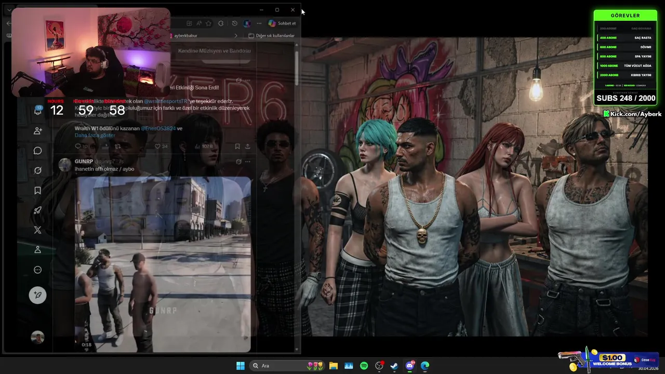Click 'SUBS 248 / 2000' counter text
Viewport: 665px width, 374px height.
click(x=626, y=98)
